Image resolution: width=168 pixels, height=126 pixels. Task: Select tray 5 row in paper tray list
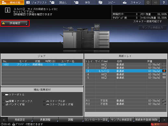pos(126,78)
